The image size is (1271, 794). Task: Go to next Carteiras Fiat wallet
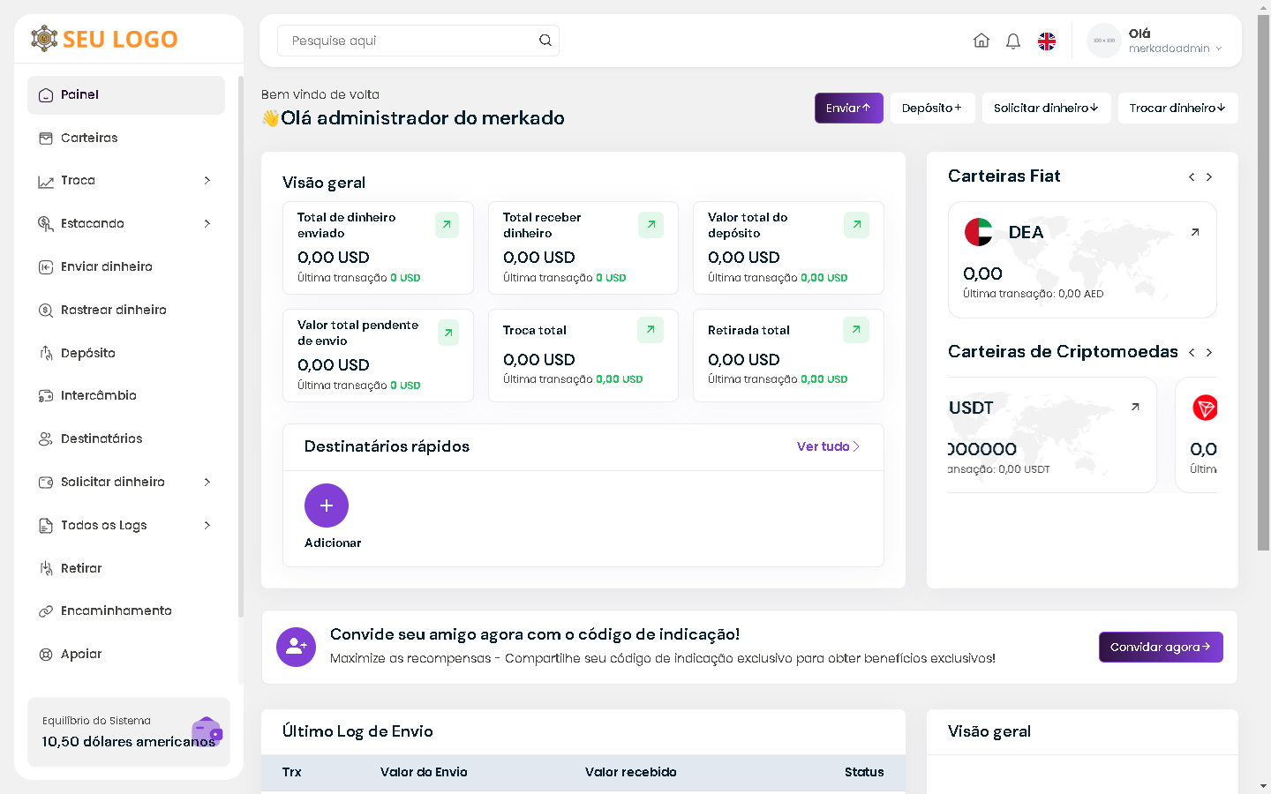[1209, 177]
